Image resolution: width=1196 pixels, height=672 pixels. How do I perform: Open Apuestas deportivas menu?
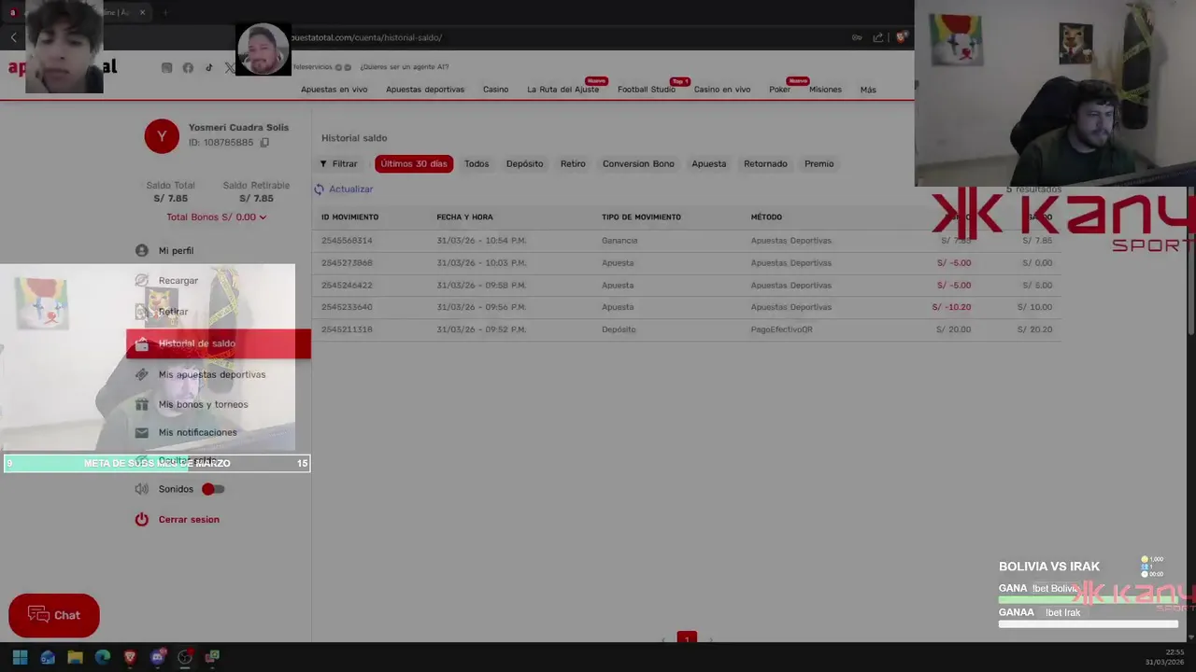click(425, 90)
